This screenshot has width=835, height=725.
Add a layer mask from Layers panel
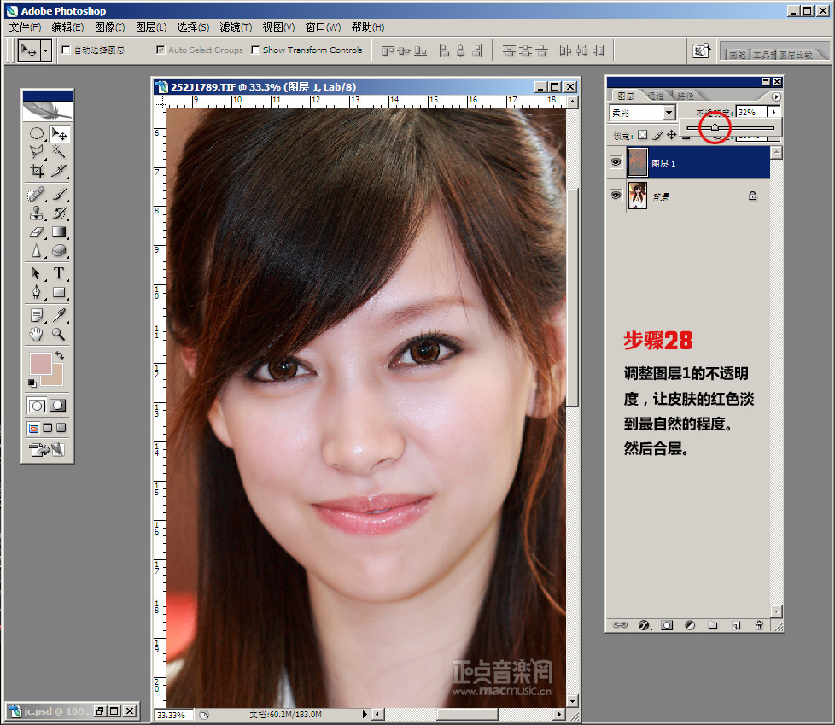tap(667, 625)
